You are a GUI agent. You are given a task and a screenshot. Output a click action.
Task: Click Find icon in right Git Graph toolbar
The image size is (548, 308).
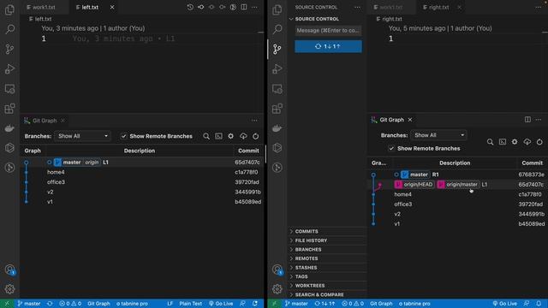[490, 142]
